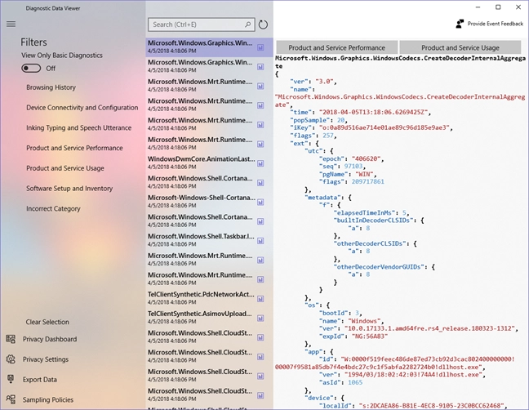The image size is (529, 410).
Task: Filter by Inking Typing and Speech Utterance
Action: (x=79, y=128)
